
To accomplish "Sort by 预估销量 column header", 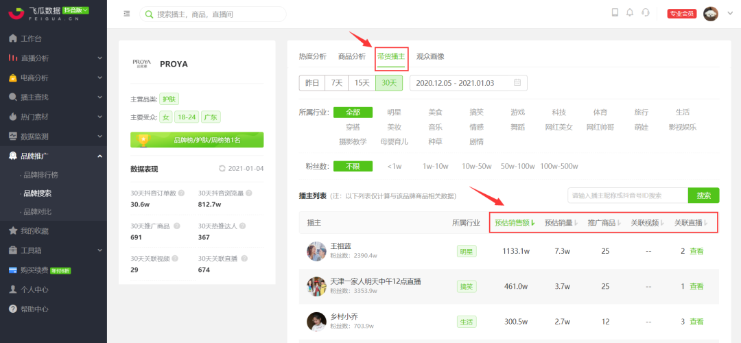I will 561,222.
